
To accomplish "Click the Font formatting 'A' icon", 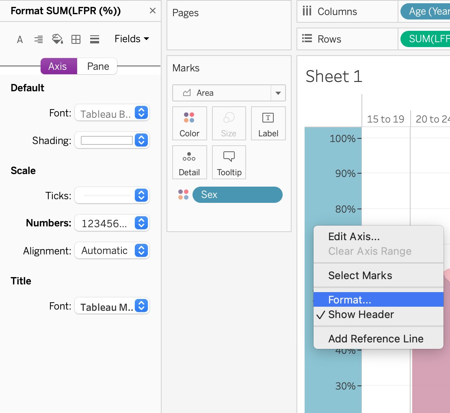I will point(19,39).
